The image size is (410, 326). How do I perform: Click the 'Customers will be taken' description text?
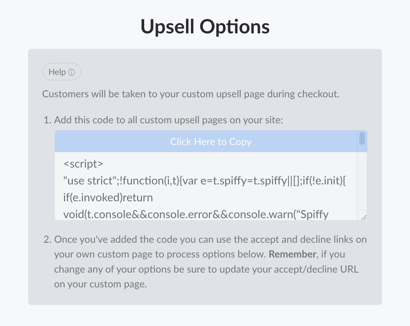191,94
